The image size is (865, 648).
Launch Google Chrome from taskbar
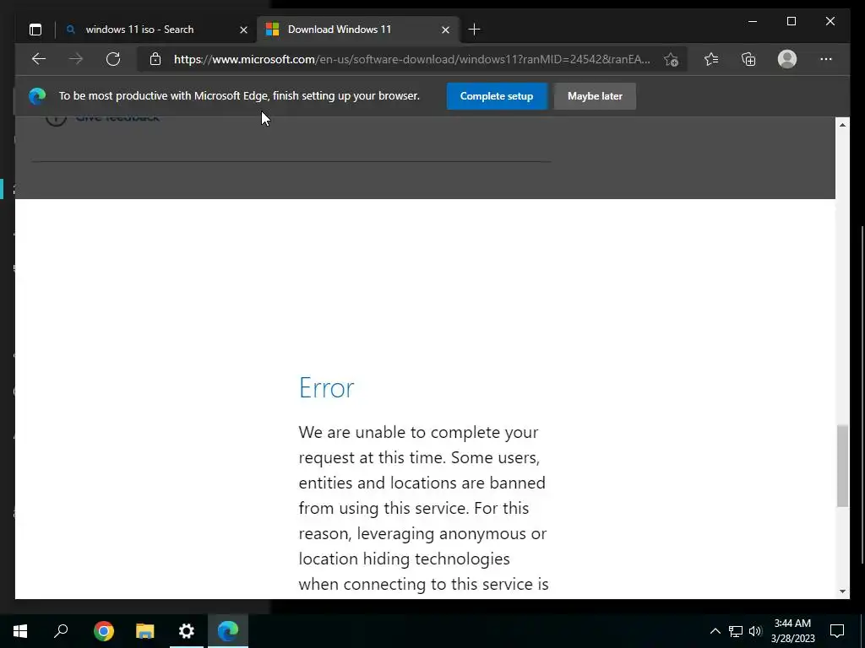[104, 631]
